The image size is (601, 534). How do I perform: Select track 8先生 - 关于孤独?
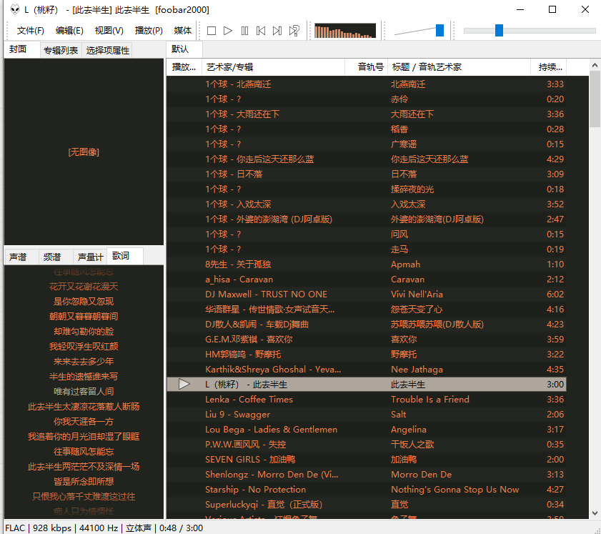pyautogui.click(x=367, y=264)
